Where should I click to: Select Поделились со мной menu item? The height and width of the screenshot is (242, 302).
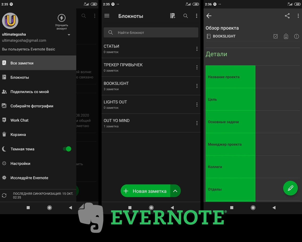click(38, 92)
